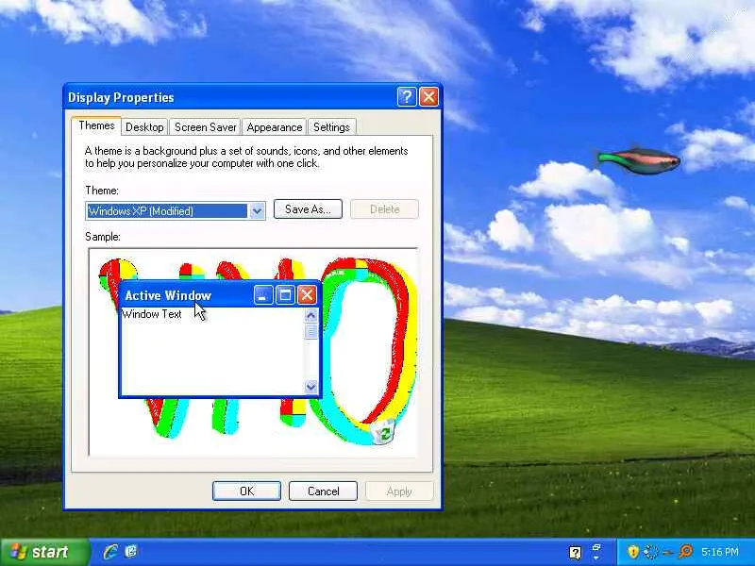This screenshot has width=755, height=566.
Task: Click the small dash tray icon beside the magnifier
Action: 668,553
